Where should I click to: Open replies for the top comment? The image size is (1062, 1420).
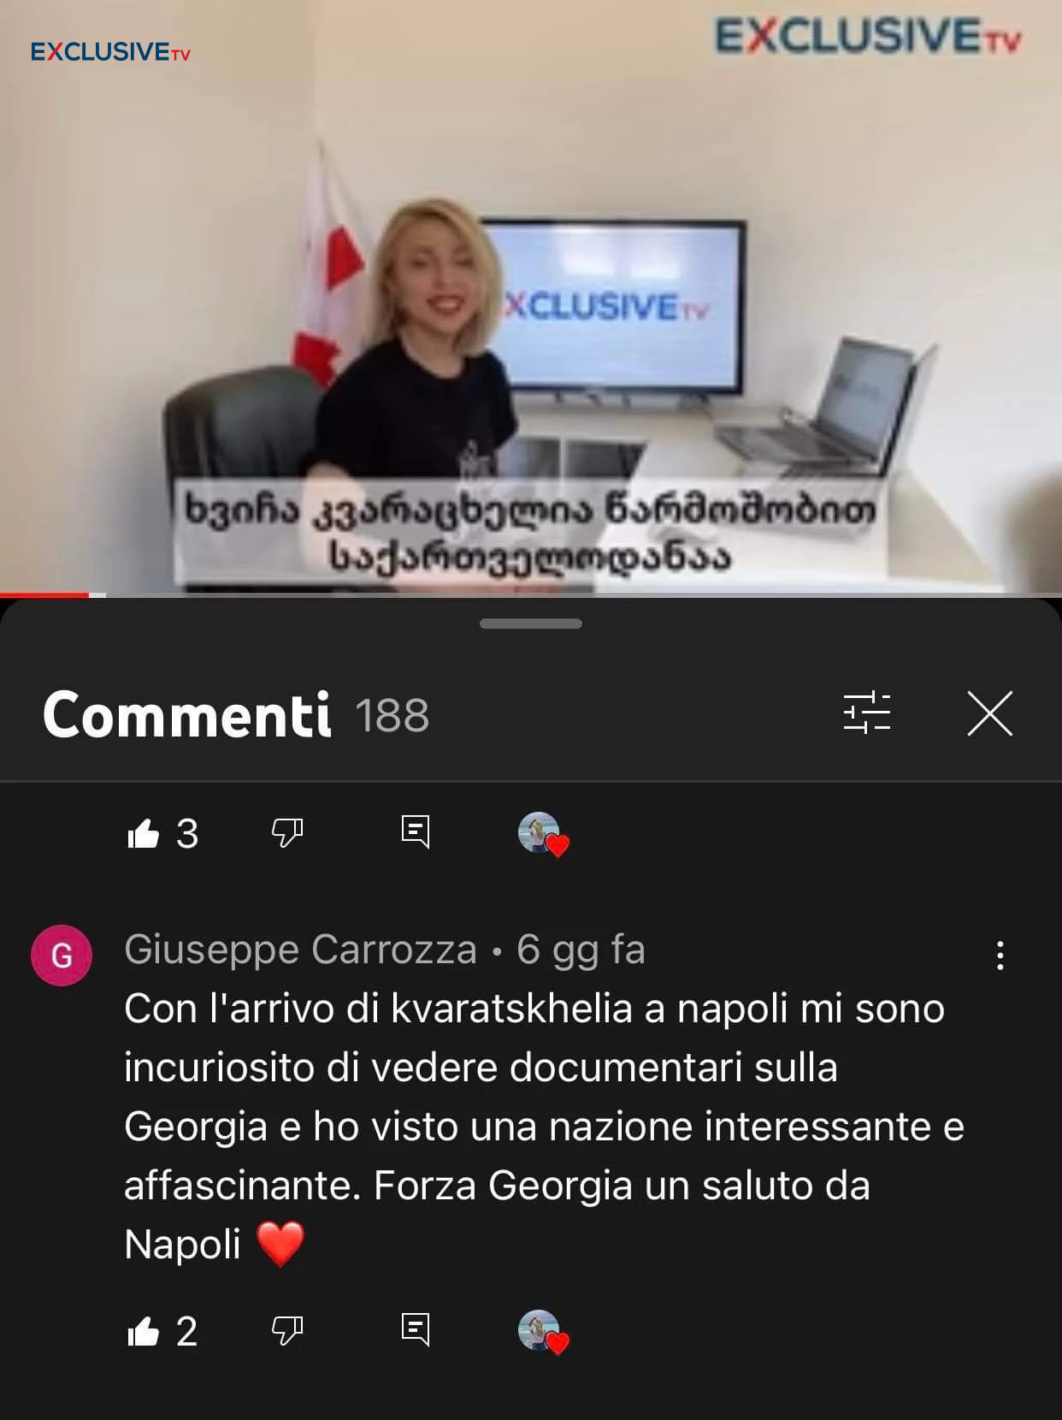pyautogui.click(x=416, y=831)
